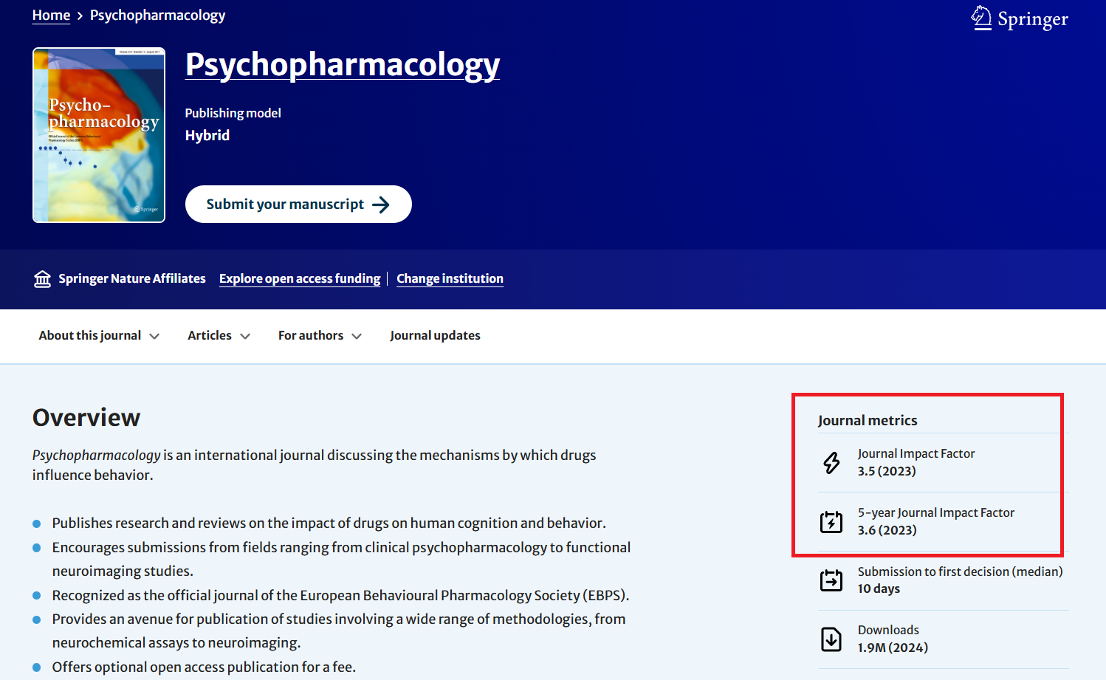Click the breadcrumb chevron separator after Home
Screen dimensions: 1106x680
coord(80,16)
